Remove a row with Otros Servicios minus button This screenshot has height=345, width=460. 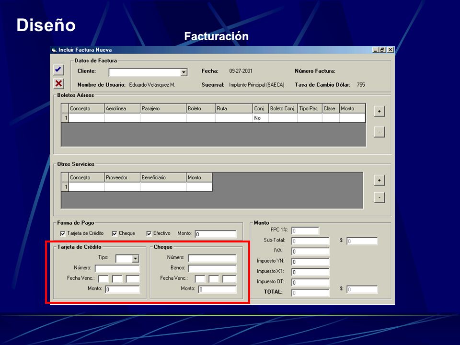pyautogui.click(x=379, y=198)
